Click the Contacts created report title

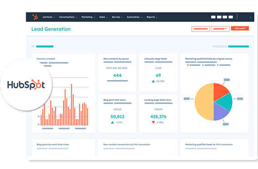coord(46,59)
